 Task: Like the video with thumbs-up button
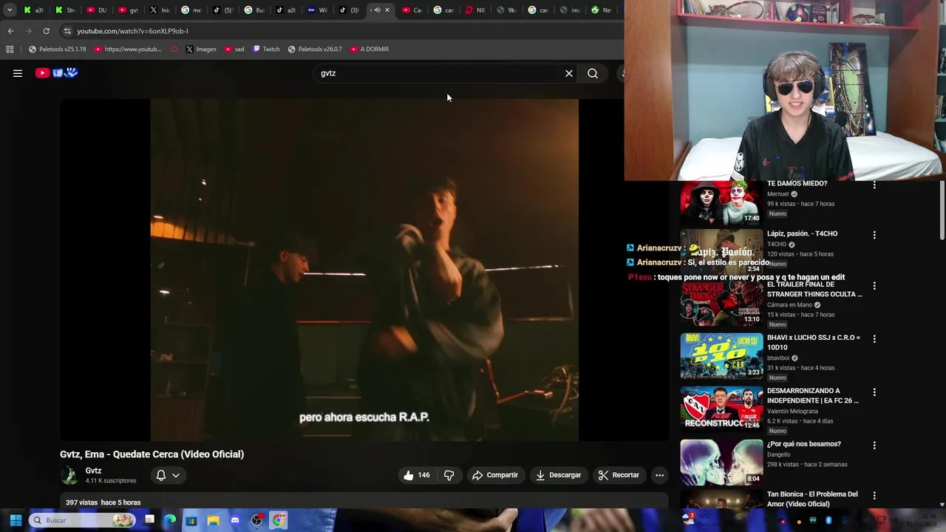416,475
